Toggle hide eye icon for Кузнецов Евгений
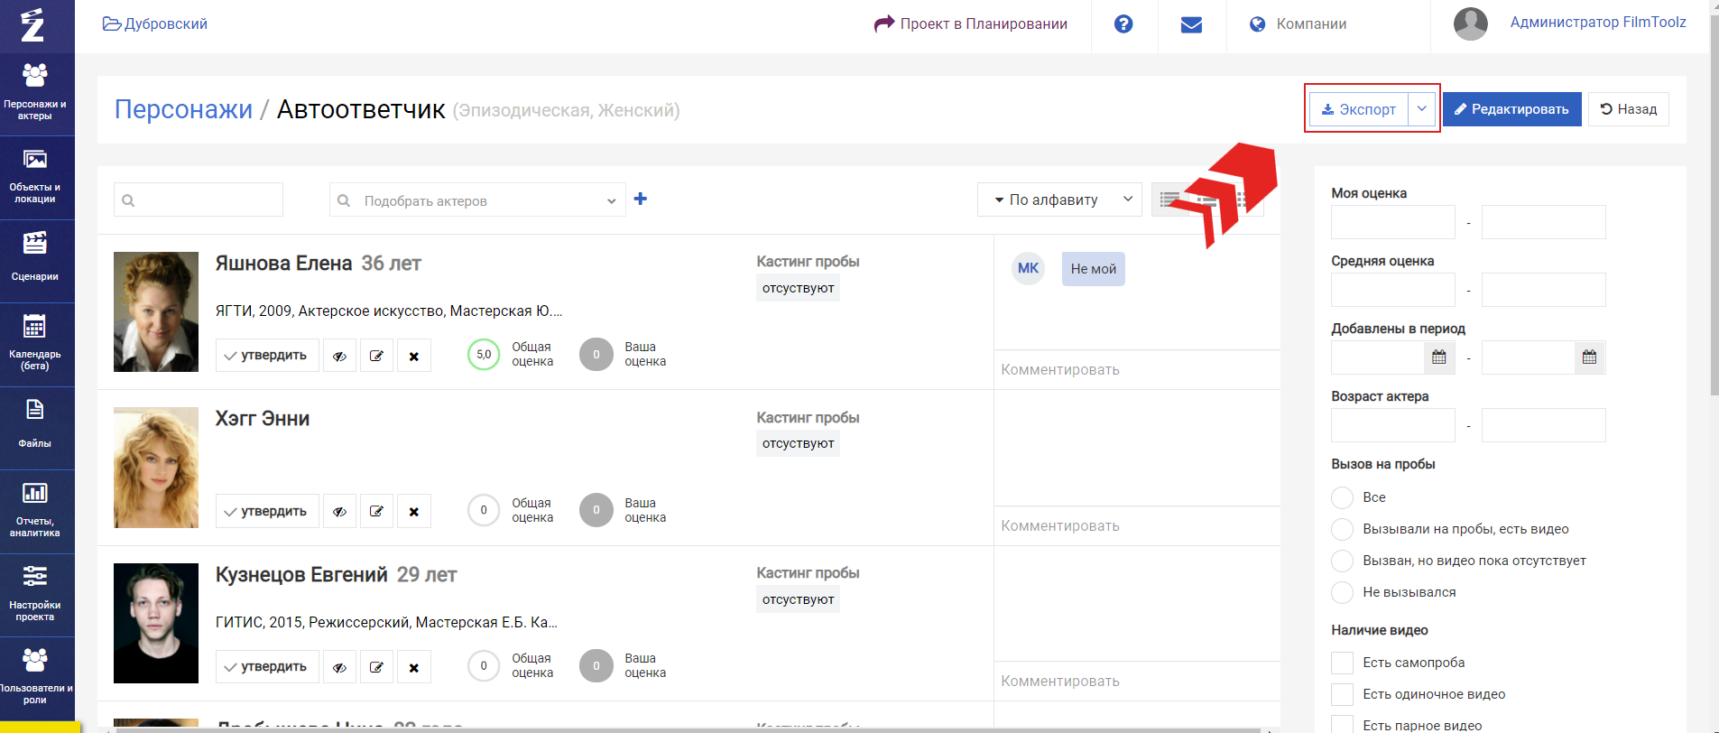The width and height of the screenshot is (1719, 733). pos(339,667)
